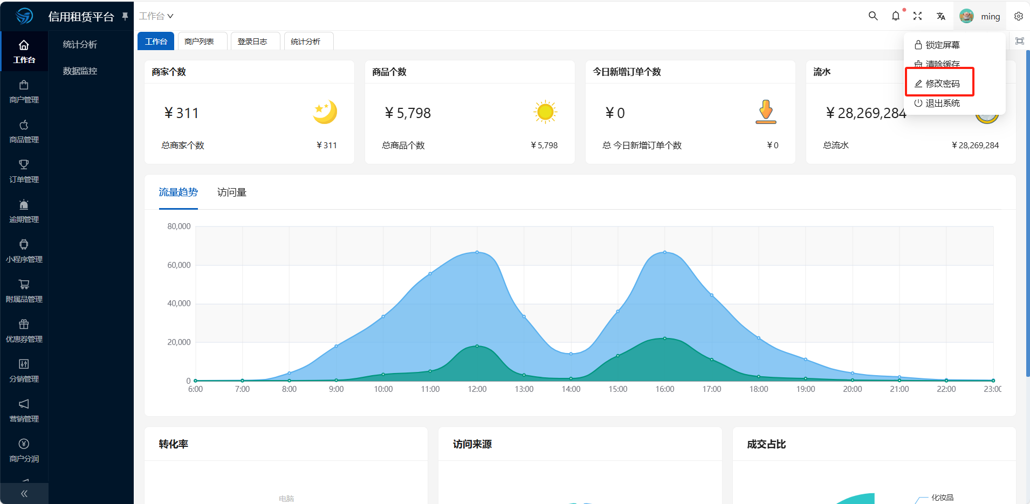Viewport: 1030px width, 504px height.
Task: Open 订单管理 sidebar module
Action: [24, 171]
